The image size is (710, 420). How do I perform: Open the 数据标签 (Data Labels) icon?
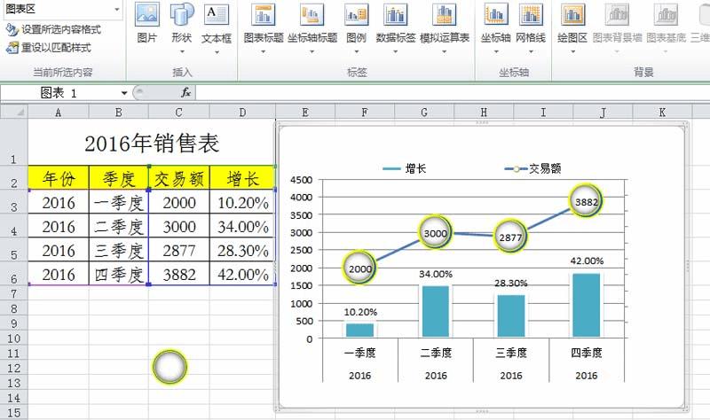tap(396, 15)
